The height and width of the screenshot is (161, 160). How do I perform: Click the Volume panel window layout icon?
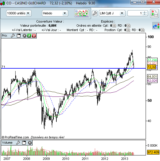point(24,143)
